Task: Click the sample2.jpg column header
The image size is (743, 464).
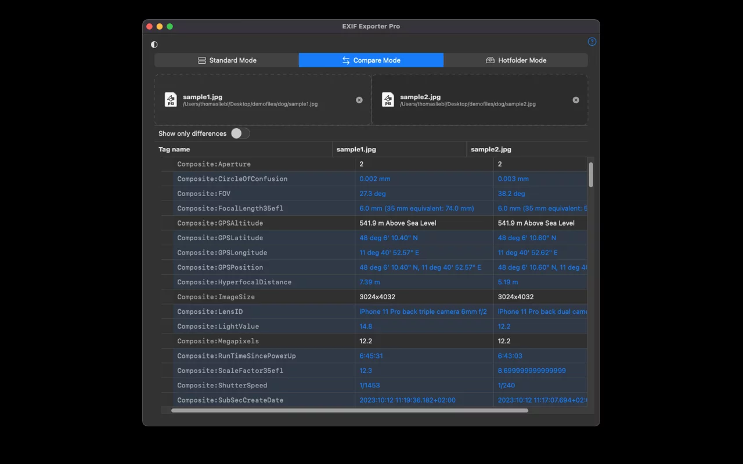Action: 491,150
